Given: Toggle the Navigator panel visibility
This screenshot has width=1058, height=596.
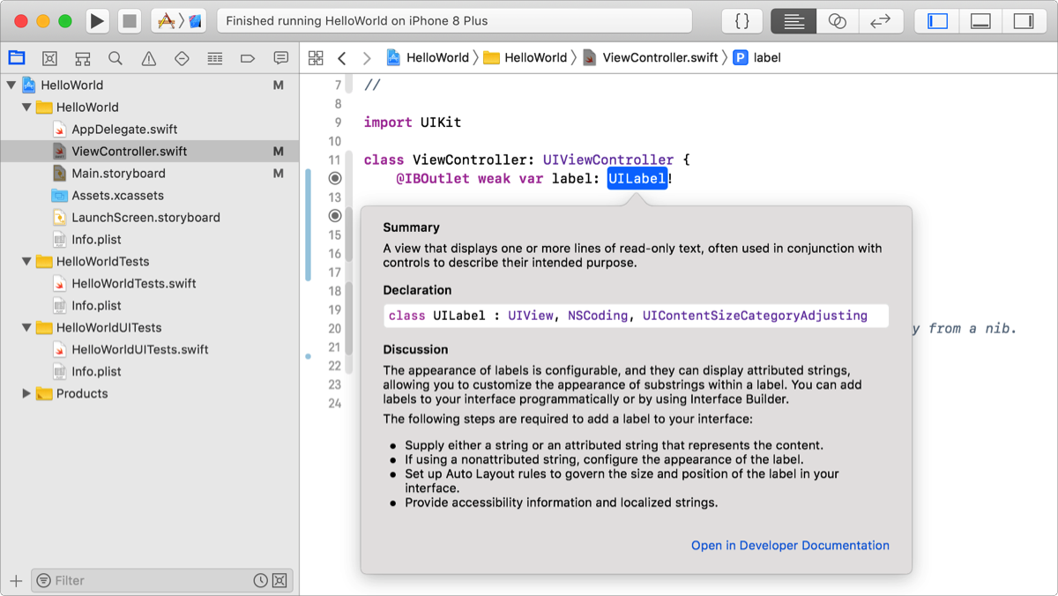Looking at the screenshot, I should point(938,21).
